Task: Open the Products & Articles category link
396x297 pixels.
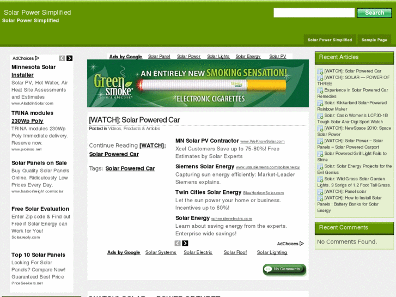Action: click(142, 129)
